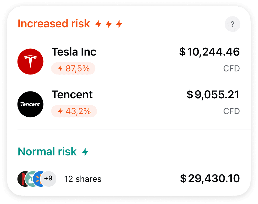Click the Tesla logo icon
The image size is (258, 204).
[x=30, y=61]
